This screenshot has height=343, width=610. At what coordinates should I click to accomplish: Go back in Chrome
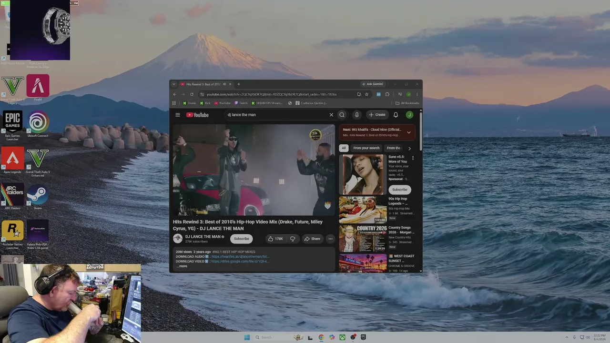point(174,94)
